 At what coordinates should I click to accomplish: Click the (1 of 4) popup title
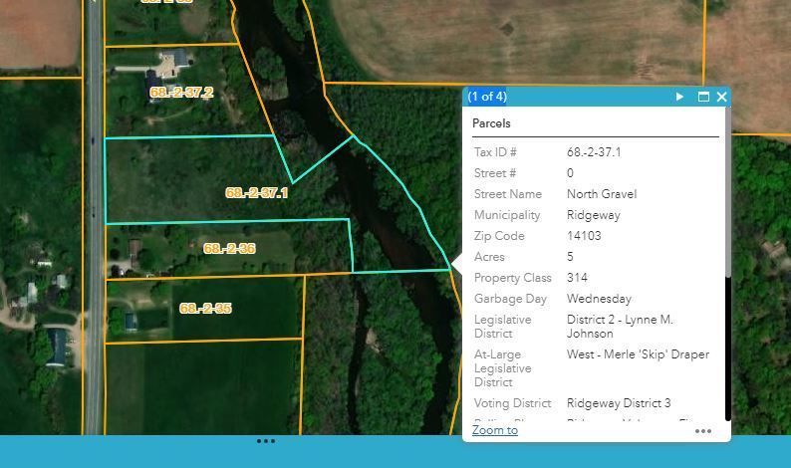click(487, 97)
